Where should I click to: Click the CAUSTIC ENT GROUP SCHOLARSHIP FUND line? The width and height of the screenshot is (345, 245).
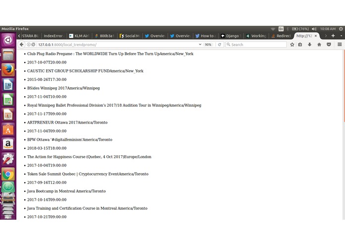coord(85,71)
